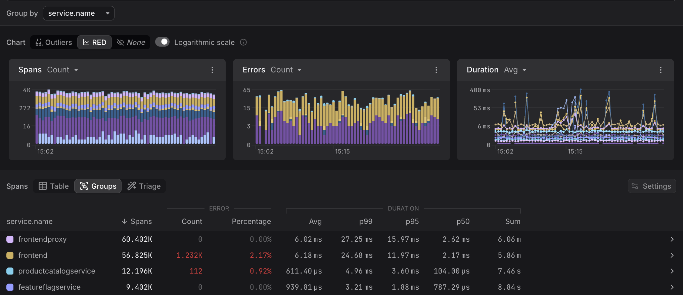This screenshot has width=683, height=295.
Task: Click the sort arrow beside Spans column
Action: point(124,221)
